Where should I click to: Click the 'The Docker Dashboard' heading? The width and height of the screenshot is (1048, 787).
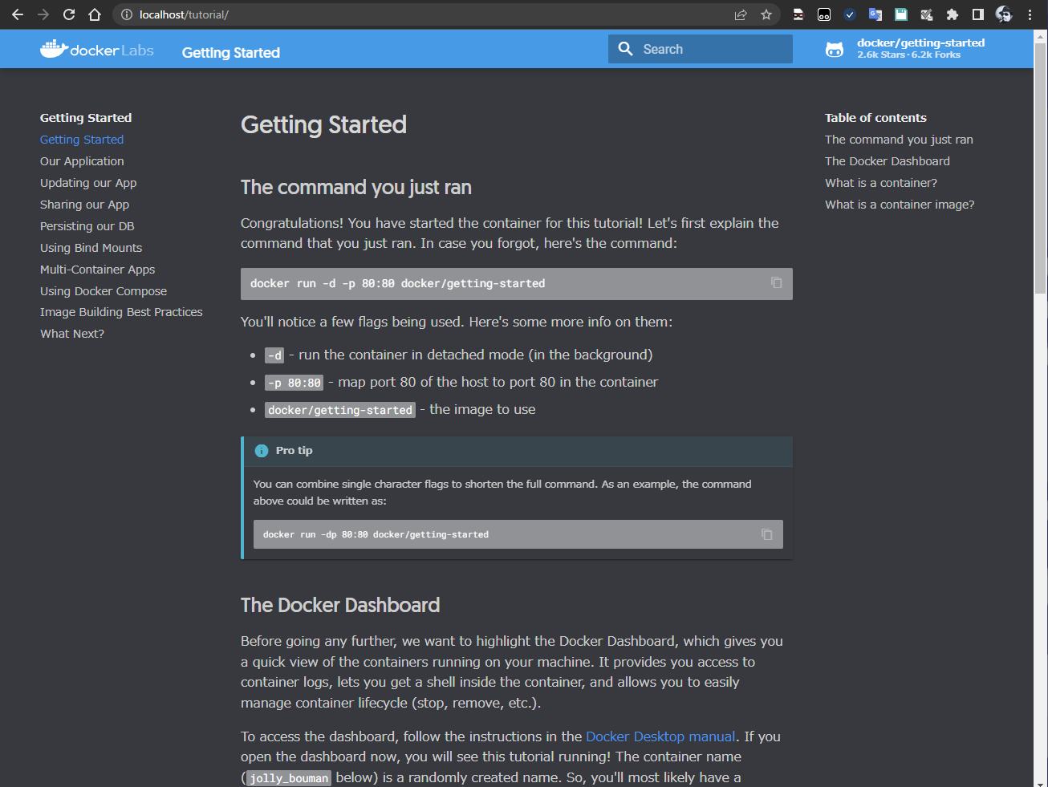coord(340,605)
